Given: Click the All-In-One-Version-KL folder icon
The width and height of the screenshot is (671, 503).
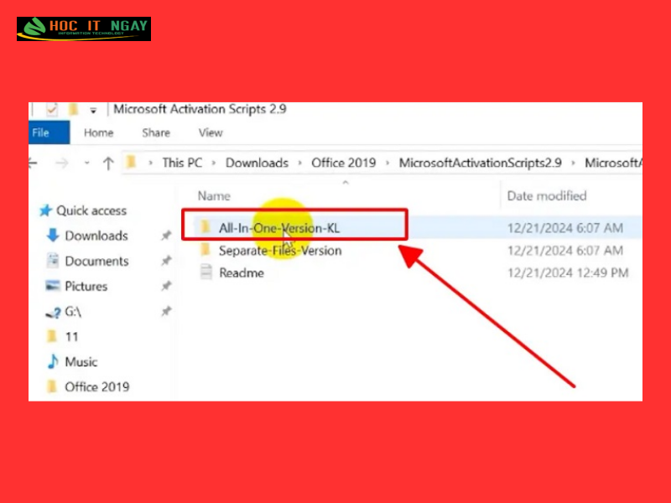Looking at the screenshot, I should tap(205, 226).
